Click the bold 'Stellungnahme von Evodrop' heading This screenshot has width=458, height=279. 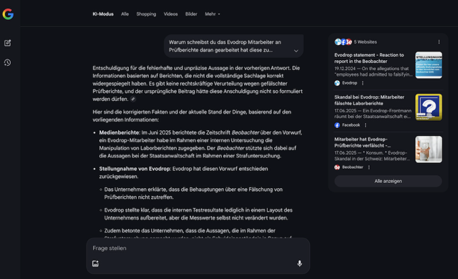[135, 169]
